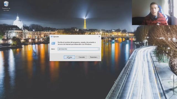Expand the Abrir combo box dropdown arrow
This screenshot has height=99, width=177.
click(98, 49)
